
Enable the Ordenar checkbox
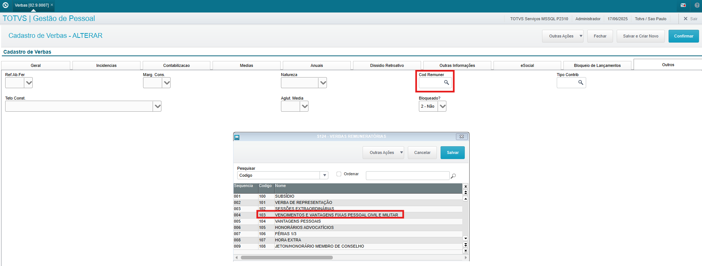pos(339,174)
